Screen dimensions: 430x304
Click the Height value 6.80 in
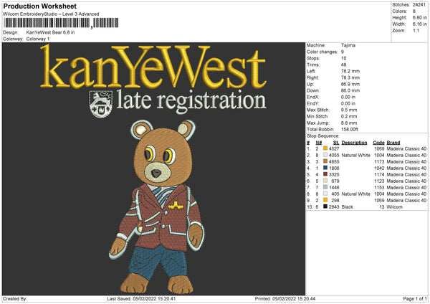[419, 17]
